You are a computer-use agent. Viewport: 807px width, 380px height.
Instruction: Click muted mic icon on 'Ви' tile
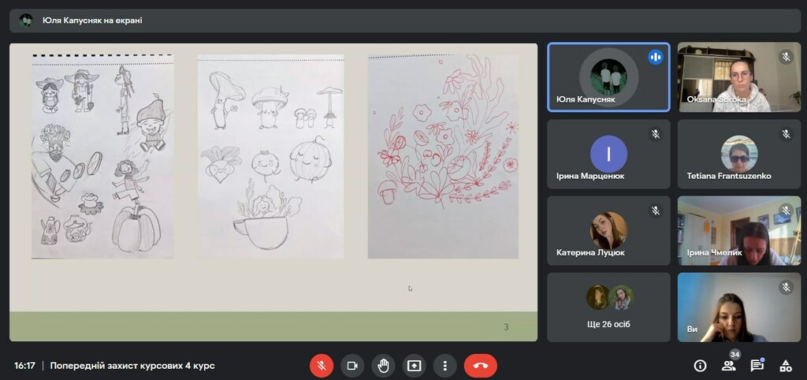pyautogui.click(x=786, y=287)
